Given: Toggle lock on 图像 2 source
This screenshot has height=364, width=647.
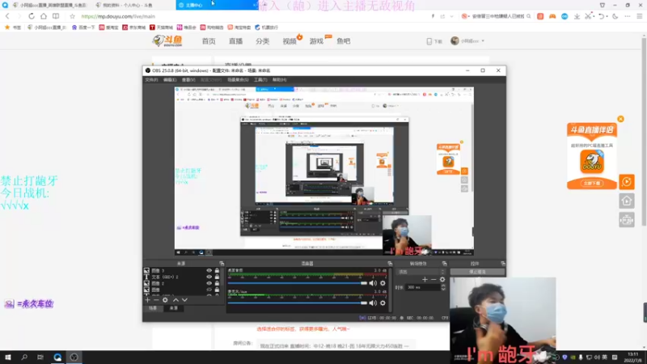Looking at the screenshot, I should 217,283.
